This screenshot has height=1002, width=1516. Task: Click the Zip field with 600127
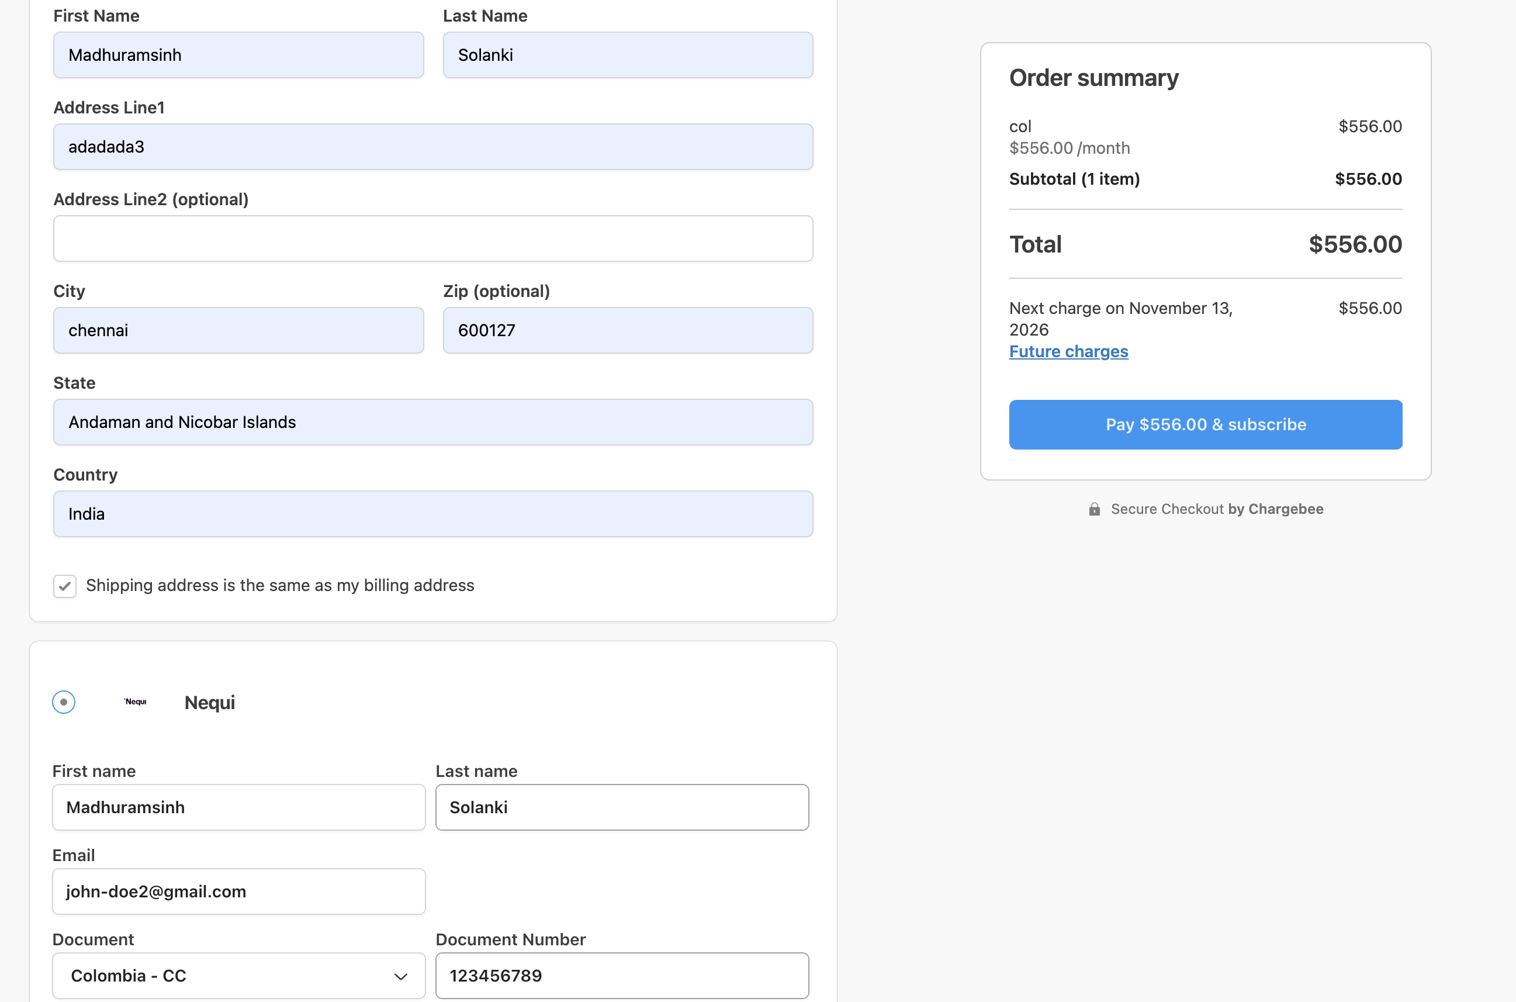tap(628, 330)
